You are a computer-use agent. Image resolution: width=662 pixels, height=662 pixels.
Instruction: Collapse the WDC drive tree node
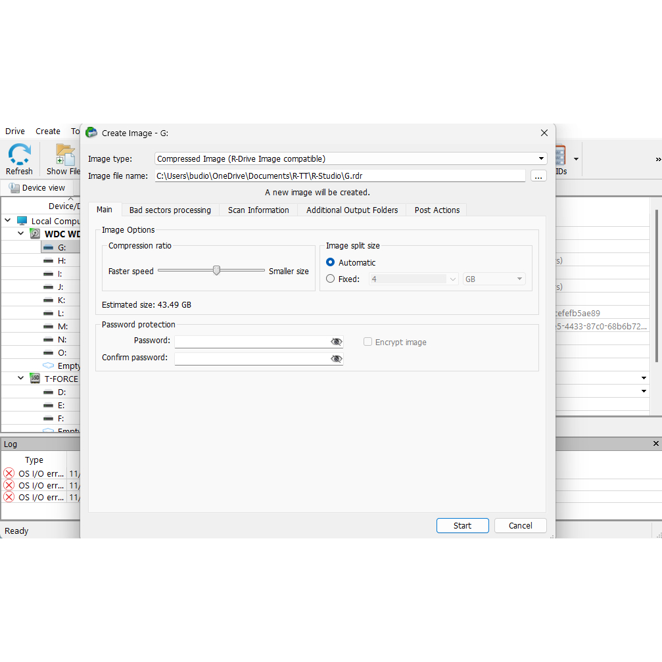[x=20, y=233]
